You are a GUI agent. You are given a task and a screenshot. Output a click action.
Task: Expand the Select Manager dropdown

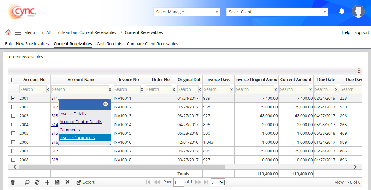(187, 12)
